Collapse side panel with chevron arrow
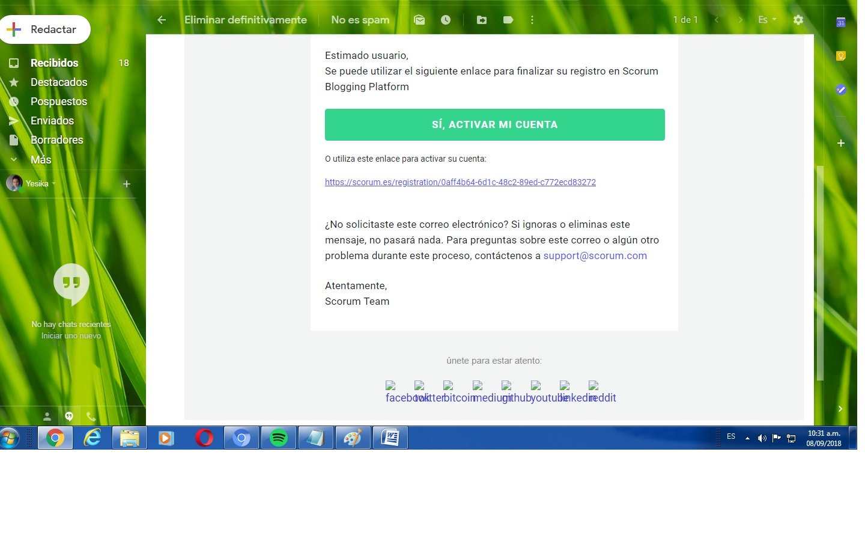Image resolution: width=865 pixels, height=541 pixels. [x=840, y=409]
